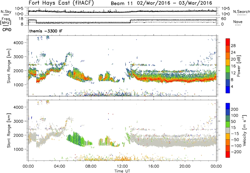This screenshot has width=250, height=173.
Task: Click the gray segment of Velocity colorbar
Action: (228, 131)
